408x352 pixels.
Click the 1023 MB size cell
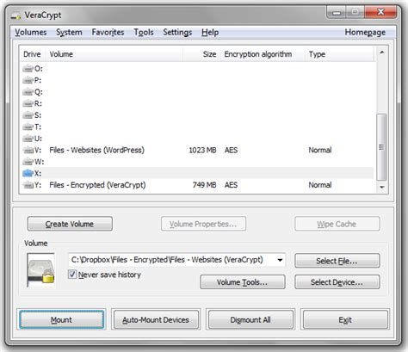(x=202, y=150)
